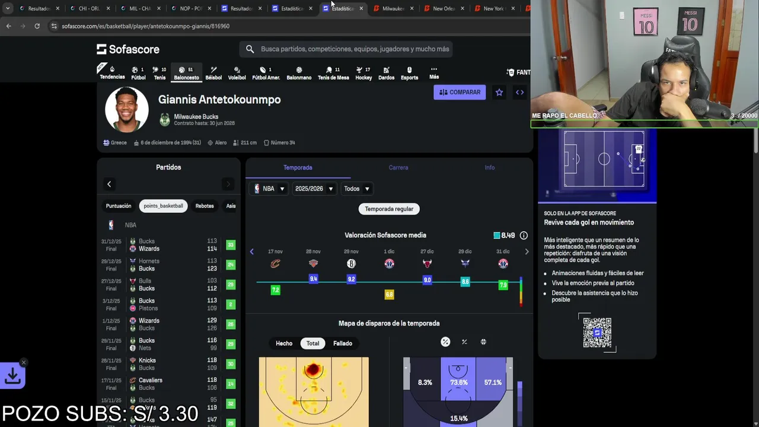The width and height of the screenshot is (759, 427).
Task: Add player to favorites with star
Action: 499,93
